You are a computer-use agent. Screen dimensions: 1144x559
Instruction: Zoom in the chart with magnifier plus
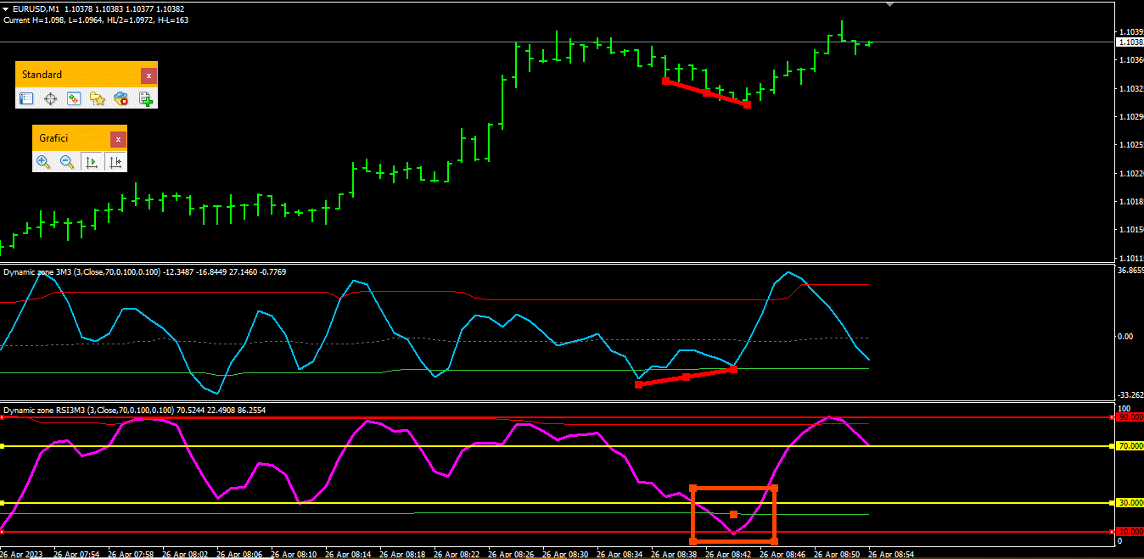pos(43,161)
